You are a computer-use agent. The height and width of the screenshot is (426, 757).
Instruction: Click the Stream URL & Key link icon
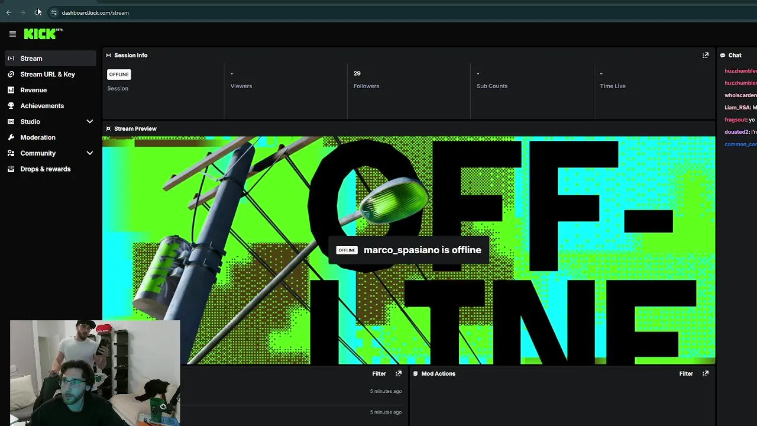[x=11, y=74]
